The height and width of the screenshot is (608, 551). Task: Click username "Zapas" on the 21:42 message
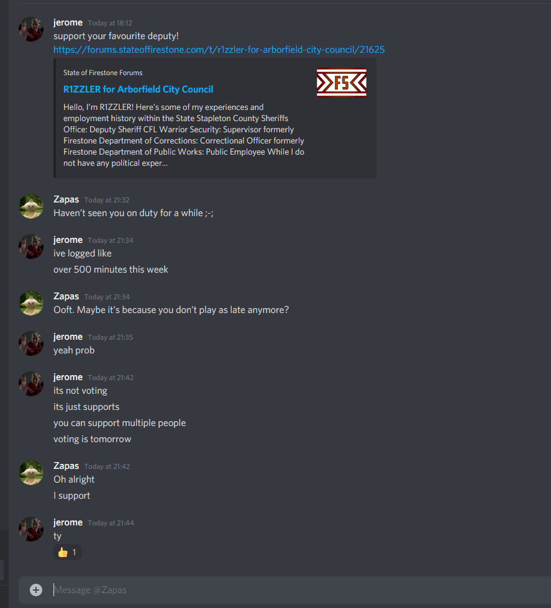66,466
